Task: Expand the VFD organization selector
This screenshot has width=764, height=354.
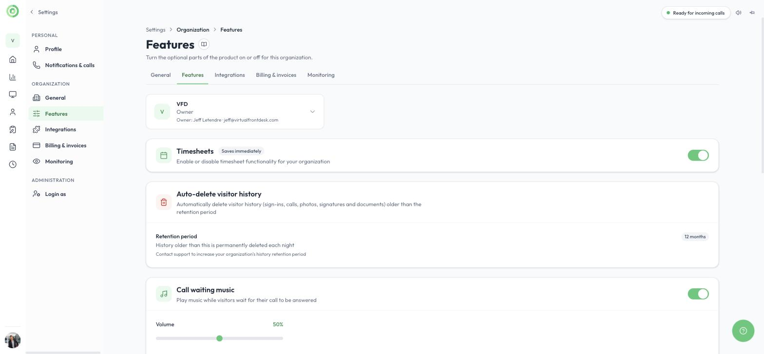Action: coord(235,112)
